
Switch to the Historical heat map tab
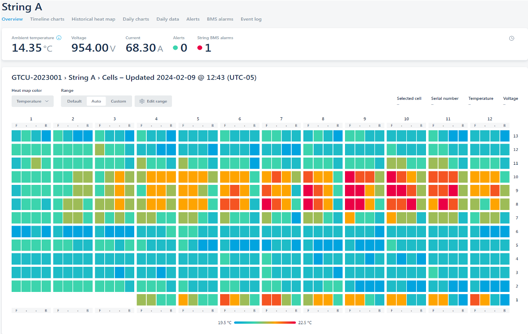pyautogui.click(x=93, y=19)
